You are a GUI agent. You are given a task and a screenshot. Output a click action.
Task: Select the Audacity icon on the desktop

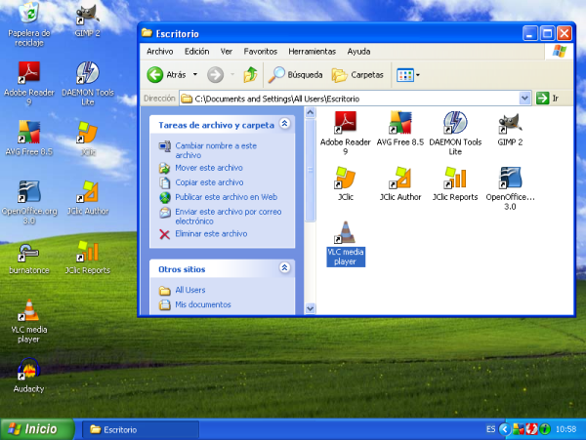pyautogui.click(x=28, y=371)
